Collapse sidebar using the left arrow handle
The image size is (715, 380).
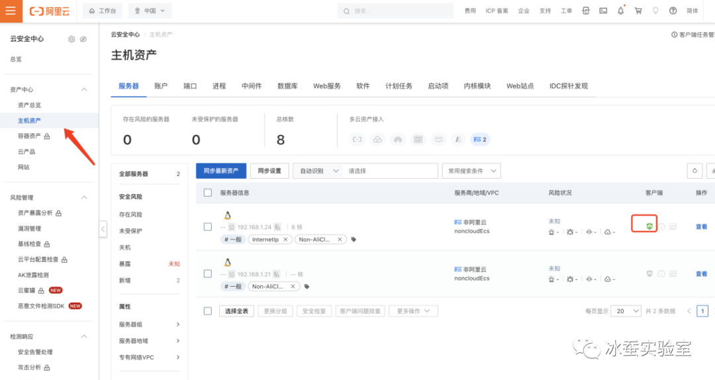tap(103, 229)
